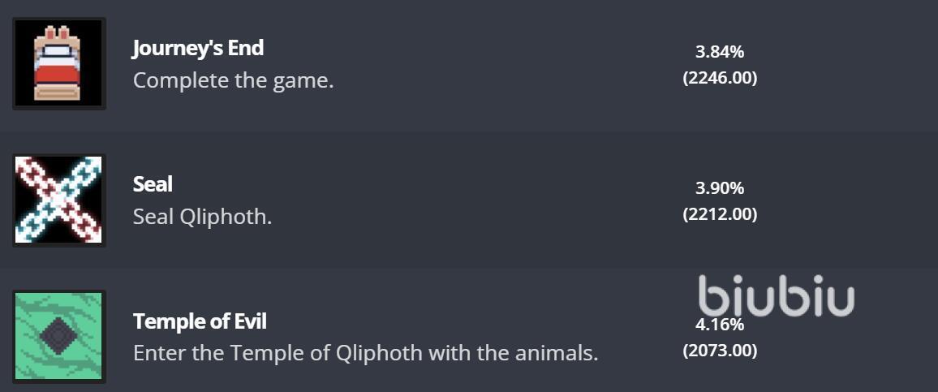Viewport: 938px width, 392px height.
Task: Click the Seal achievement title
Action: pyautogui.click(x=153, y=184)
